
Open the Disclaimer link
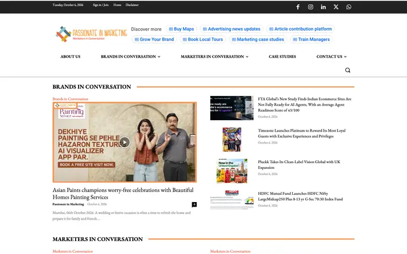[132, 5]
